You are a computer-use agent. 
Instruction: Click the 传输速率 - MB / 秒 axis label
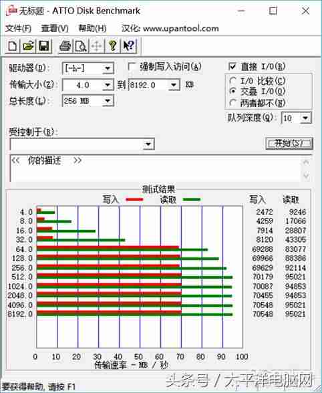pyautogui.click(x=131, y=365)
